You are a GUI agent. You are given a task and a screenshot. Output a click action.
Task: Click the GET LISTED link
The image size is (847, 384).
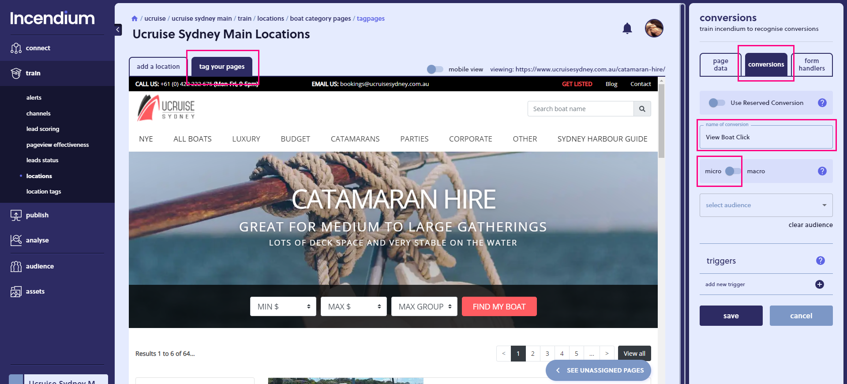(x=577, y=84)
